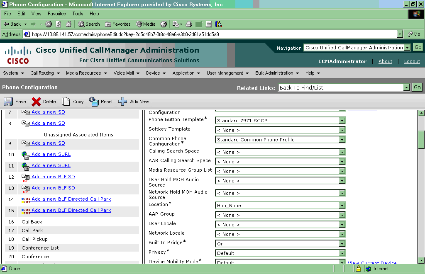Click the Go button next to Navigation
Viewport: 425px width, 274px height.
[x=418, y=47]
